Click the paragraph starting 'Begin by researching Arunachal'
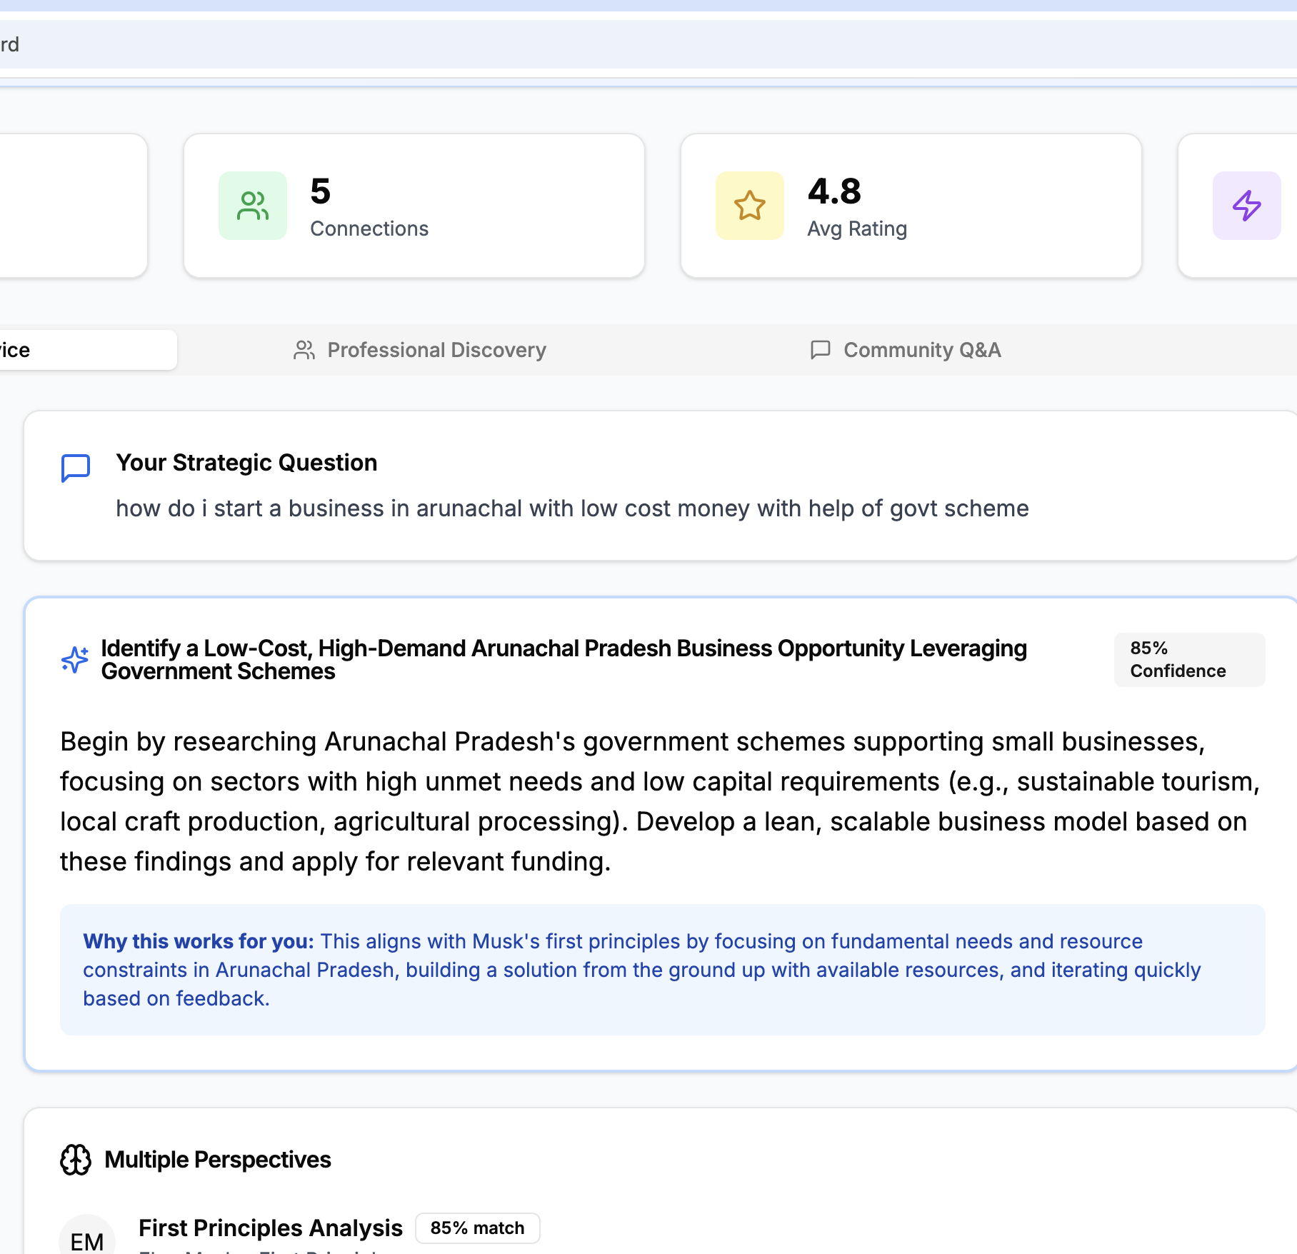1297x1254 pixels. (x=660, y=802)
